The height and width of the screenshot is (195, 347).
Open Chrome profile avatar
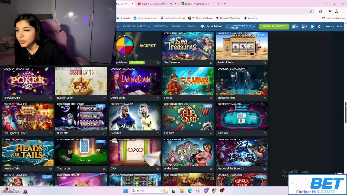(x=336, y=11)
